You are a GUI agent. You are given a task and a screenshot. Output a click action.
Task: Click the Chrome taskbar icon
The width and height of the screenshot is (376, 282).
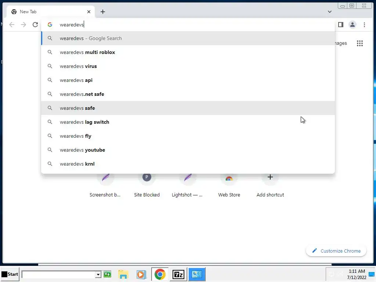pos(160,274)
